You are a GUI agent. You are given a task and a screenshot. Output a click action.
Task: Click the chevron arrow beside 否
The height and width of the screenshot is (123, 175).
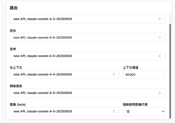(163, 111)
